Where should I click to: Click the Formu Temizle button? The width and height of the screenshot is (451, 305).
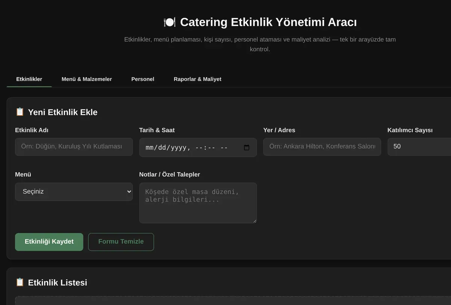pos(121,242)
